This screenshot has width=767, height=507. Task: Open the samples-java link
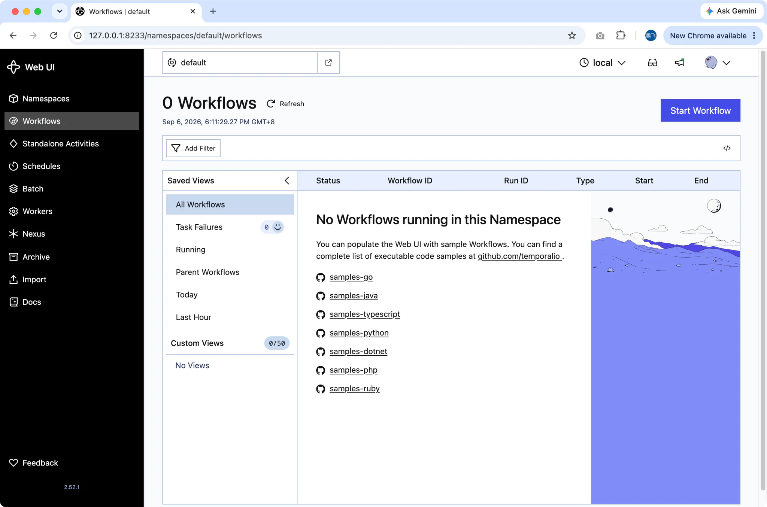pyautogui.click(x=354, y=295)
